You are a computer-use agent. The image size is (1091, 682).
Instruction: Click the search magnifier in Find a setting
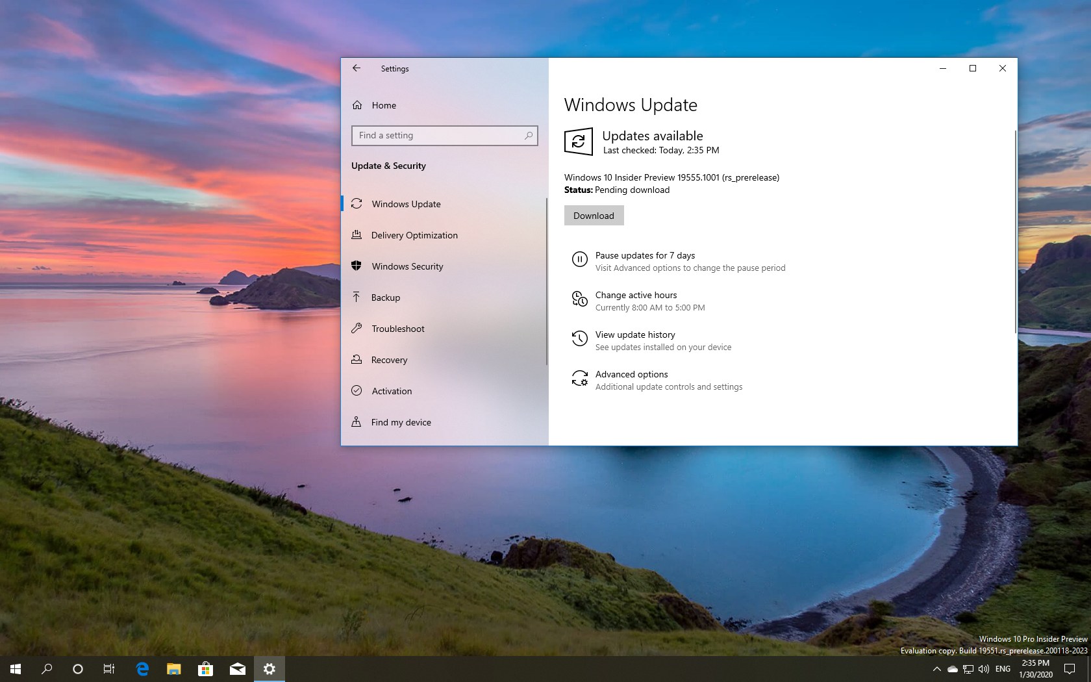point(529,135)
